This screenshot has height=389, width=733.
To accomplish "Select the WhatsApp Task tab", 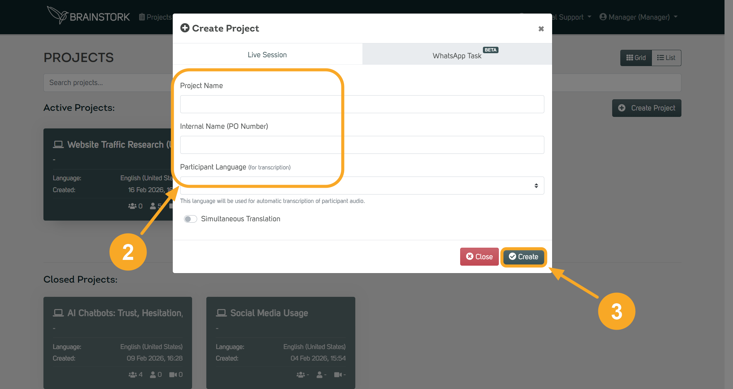I will coord(457,56).
